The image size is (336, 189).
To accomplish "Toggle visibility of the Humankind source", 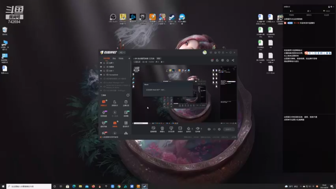I will 101,75.
